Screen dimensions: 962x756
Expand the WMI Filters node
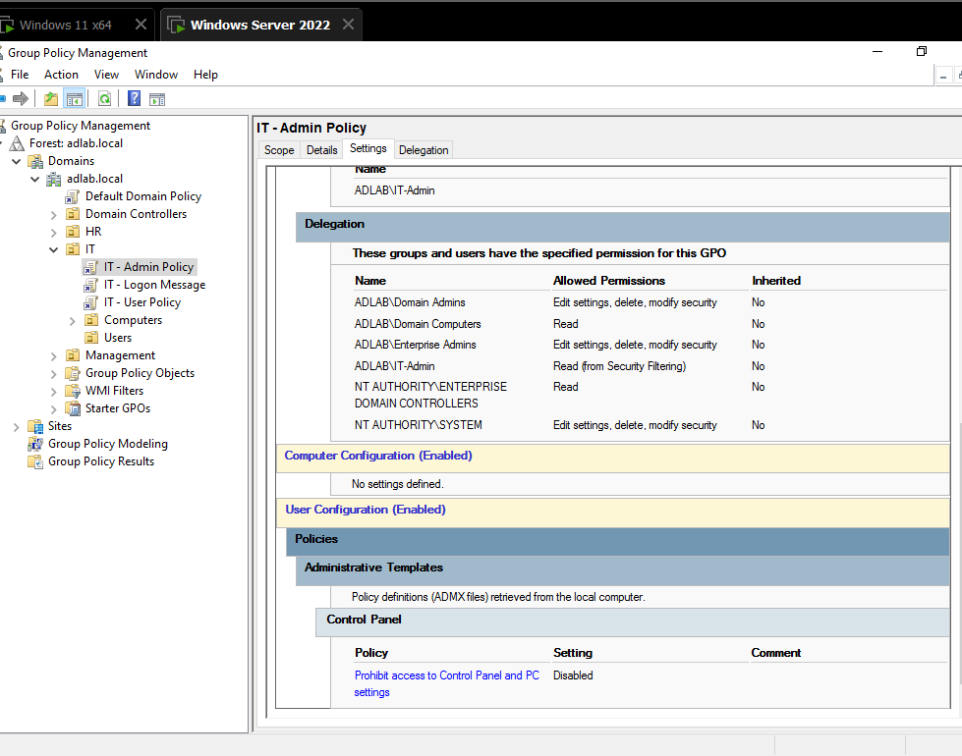[x=53, y=392]
